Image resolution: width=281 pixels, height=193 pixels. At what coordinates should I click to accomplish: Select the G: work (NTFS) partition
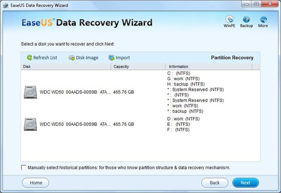pos(184,79)
